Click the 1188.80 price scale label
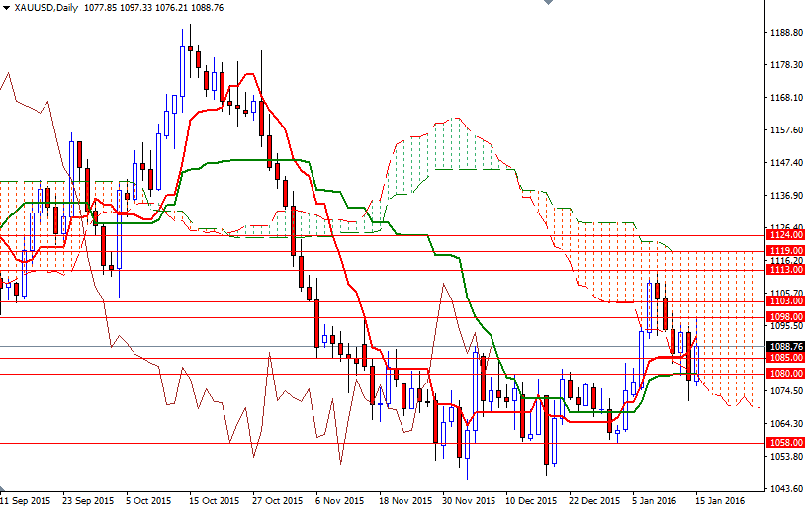The height and width of the screenshot is (510, 805). pos(785,33)
